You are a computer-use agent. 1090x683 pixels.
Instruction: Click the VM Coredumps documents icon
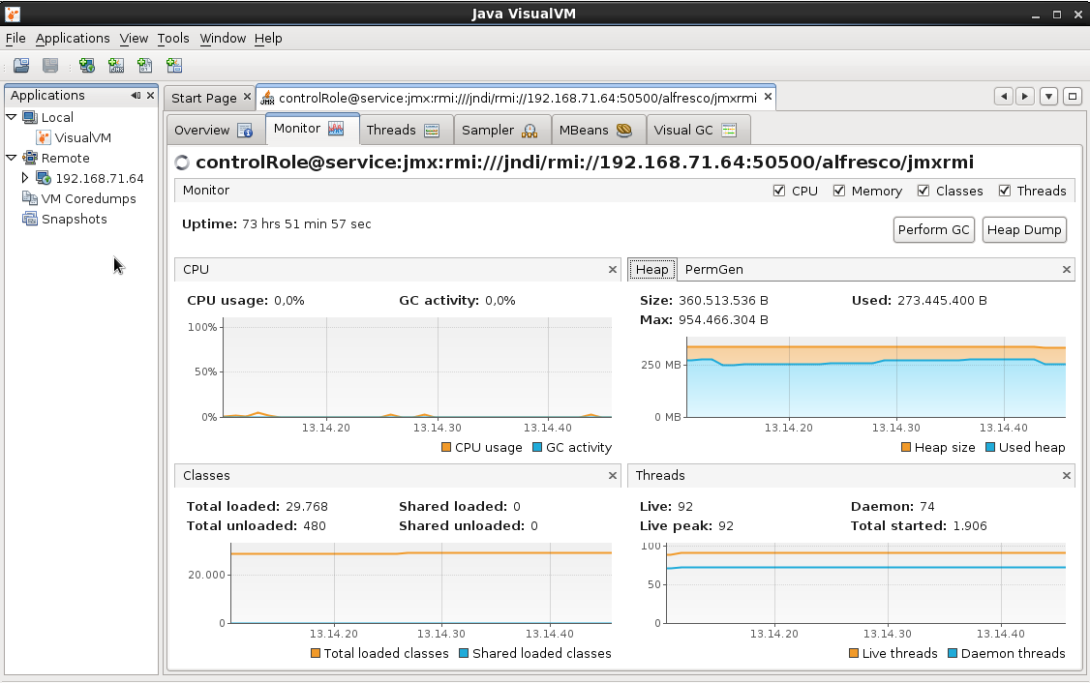coord(30,198)
